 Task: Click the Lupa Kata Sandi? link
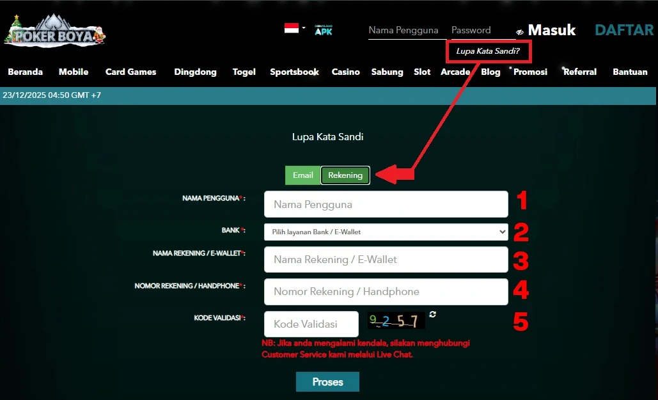point(488,51)
